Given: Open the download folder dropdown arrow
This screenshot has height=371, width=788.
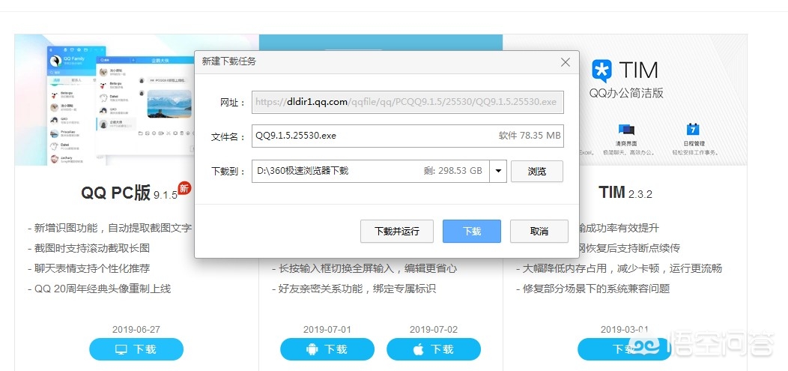Looking at the screenshot, I should coord(498,171).
